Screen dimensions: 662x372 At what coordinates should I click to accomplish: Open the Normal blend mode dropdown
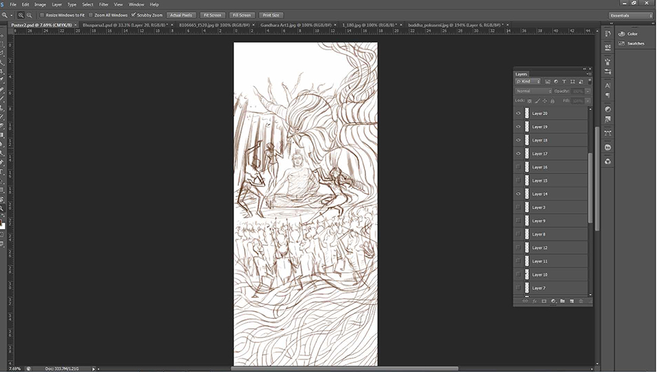point(534,91)
